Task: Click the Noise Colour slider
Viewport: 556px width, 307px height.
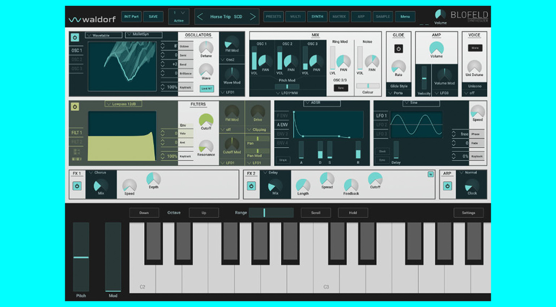Action: coord(368,86)
